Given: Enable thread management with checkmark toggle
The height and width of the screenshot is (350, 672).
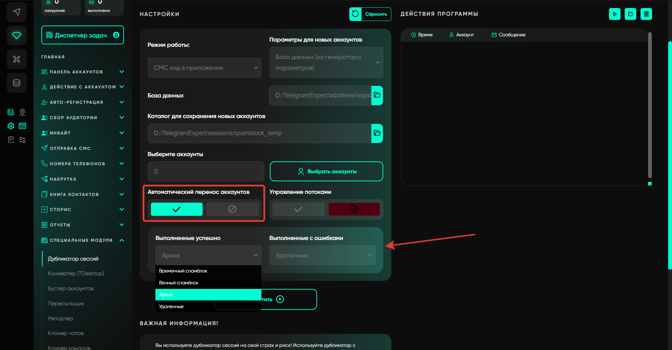Looking at the screenshot, I should (x=298, y=209).
